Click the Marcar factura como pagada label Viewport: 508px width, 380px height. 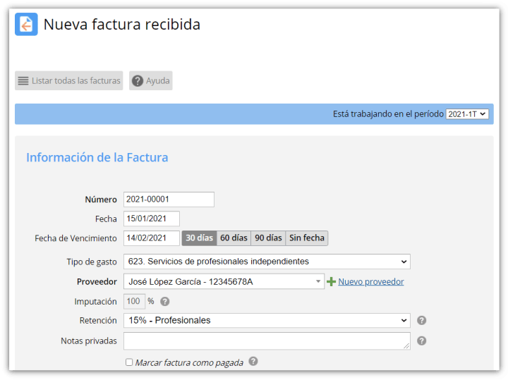pyautogui.click(x=190, y=362)
